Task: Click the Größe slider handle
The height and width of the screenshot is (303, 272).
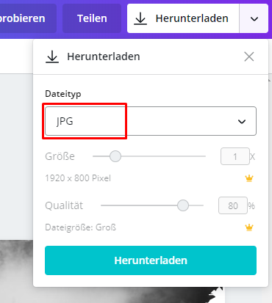Action: [x=115, y=156]
